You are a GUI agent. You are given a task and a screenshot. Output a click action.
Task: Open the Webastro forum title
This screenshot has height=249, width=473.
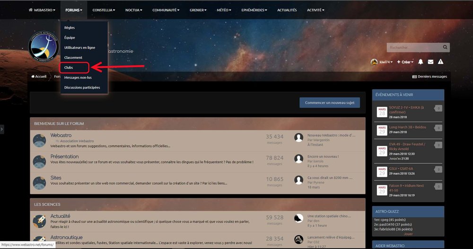(61, 135)
